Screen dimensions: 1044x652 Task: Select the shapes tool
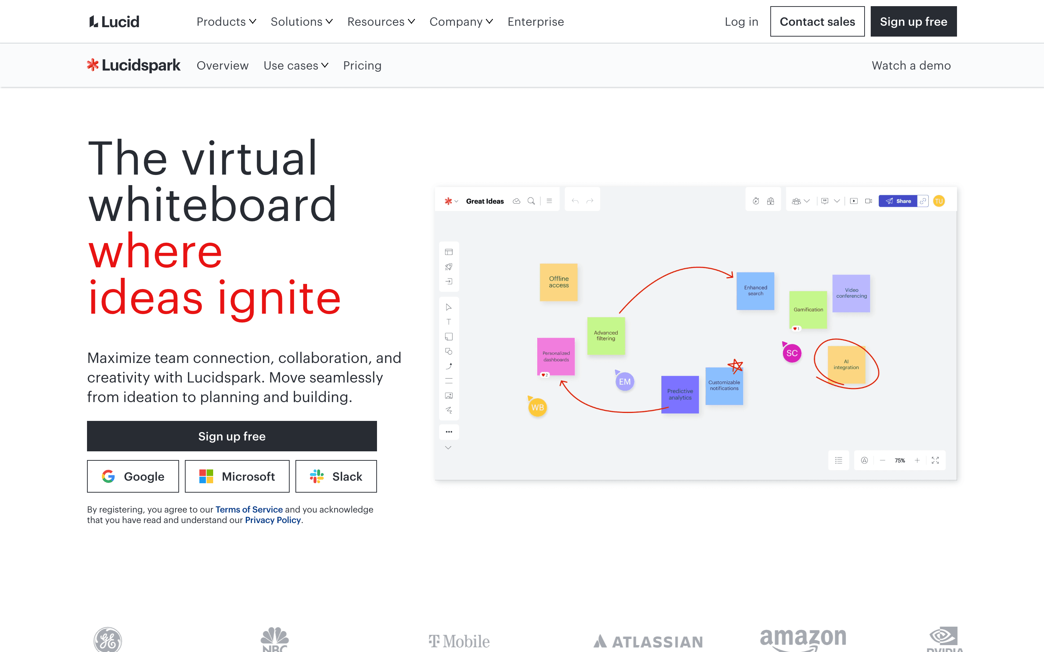tap(449, 351)
